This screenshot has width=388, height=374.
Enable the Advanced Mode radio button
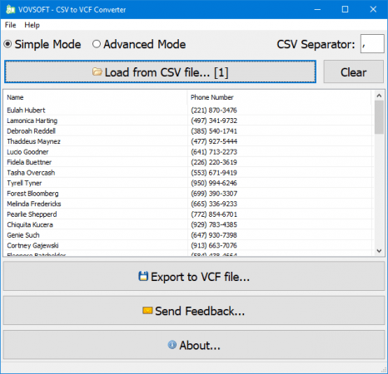coord(97,44)
